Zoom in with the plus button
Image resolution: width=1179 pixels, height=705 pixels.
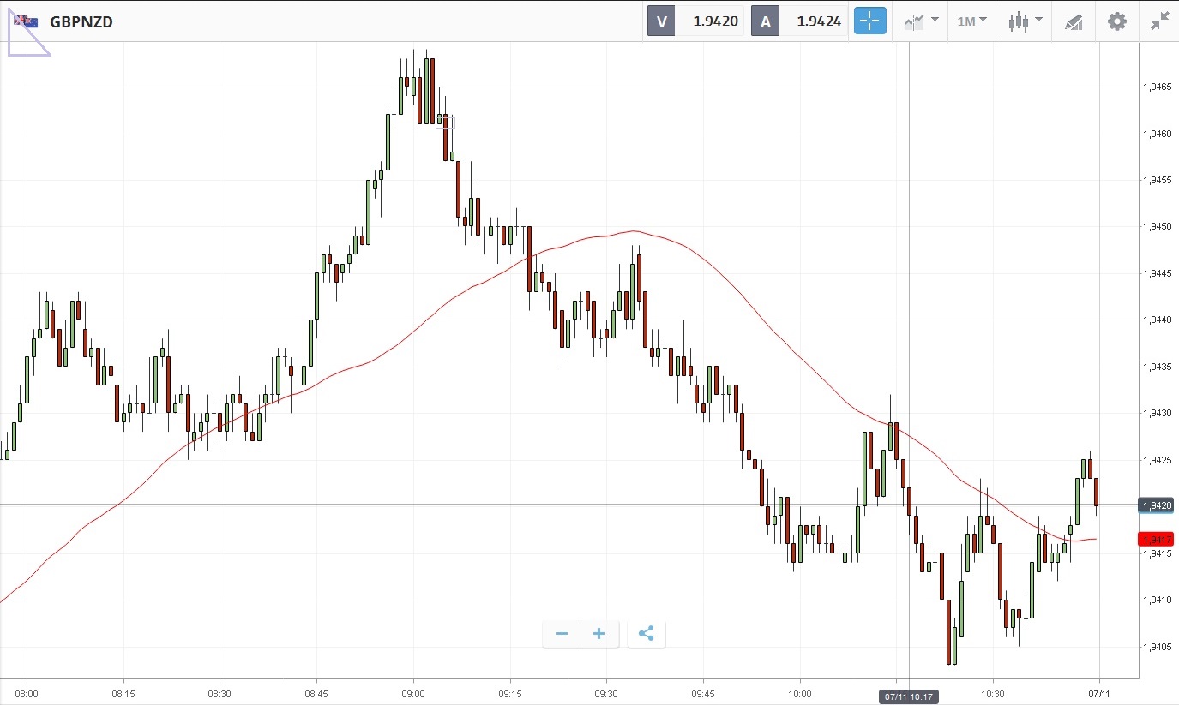(599, 634)
